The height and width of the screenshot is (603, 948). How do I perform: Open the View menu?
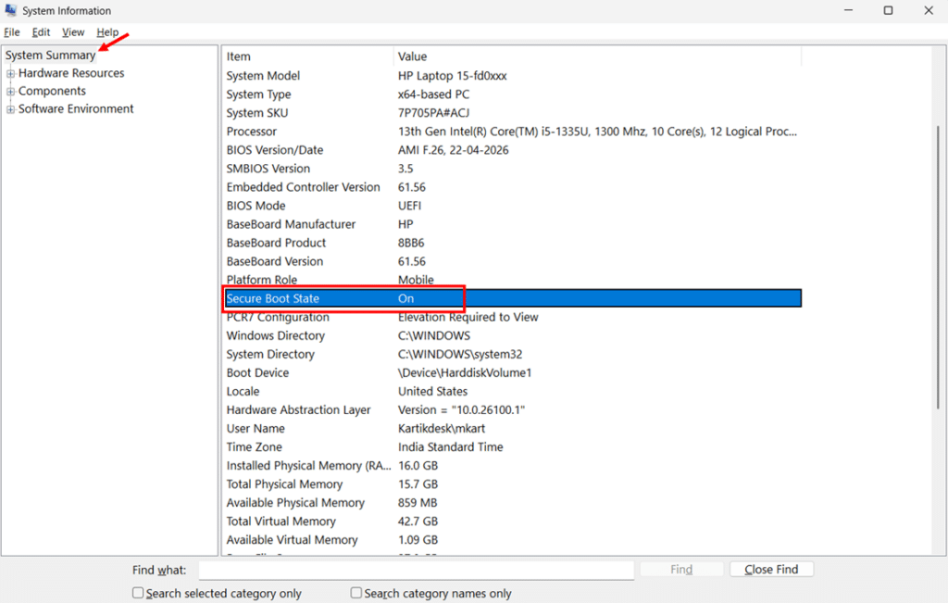pos(73,32)
